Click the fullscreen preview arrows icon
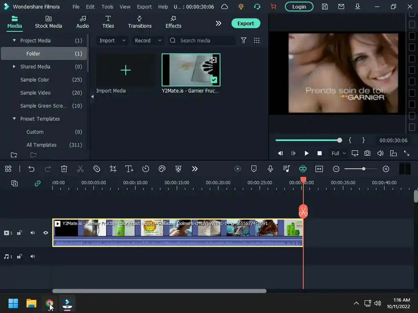Viewport: 418px width, 313px height. [407, 153]
